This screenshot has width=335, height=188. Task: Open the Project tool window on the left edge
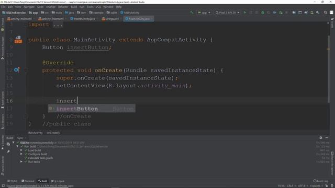point(3,25)
